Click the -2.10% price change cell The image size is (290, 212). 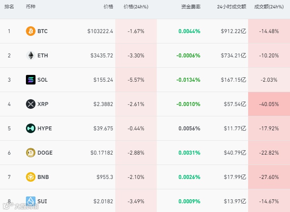click(x=136, y=177)
